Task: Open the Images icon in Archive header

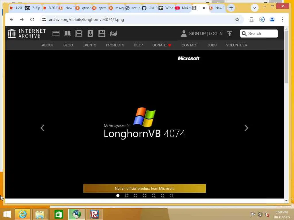Action: coord(113,34)
